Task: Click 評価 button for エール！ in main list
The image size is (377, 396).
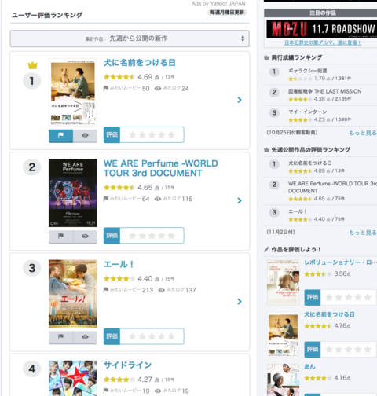Action: [112, 336]
